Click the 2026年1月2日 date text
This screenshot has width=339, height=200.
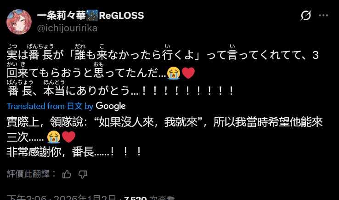tap(85, 198)
